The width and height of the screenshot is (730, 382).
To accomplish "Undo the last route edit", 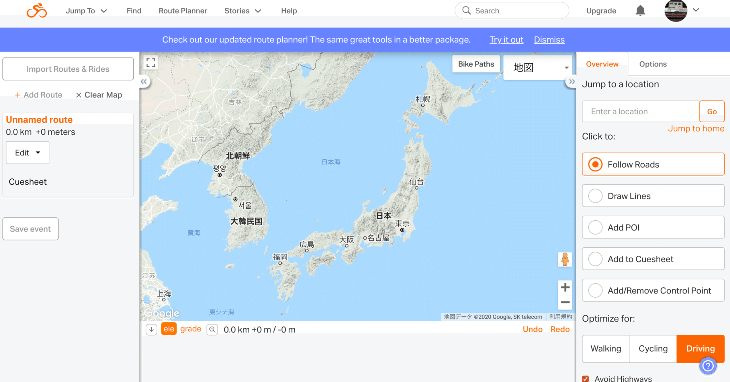I will tap(532, 329).
